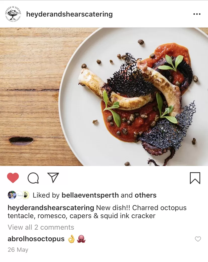Unlike the post with the red heart
The width and height of the screenshot is (208, 262).
coord(13,178)
